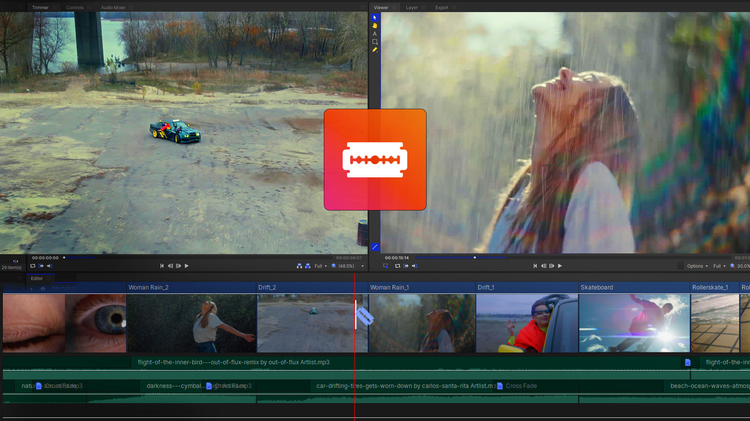Click Trimmer scrub bar handle
The height and width of the screenshot is (421, 750).
64,257
